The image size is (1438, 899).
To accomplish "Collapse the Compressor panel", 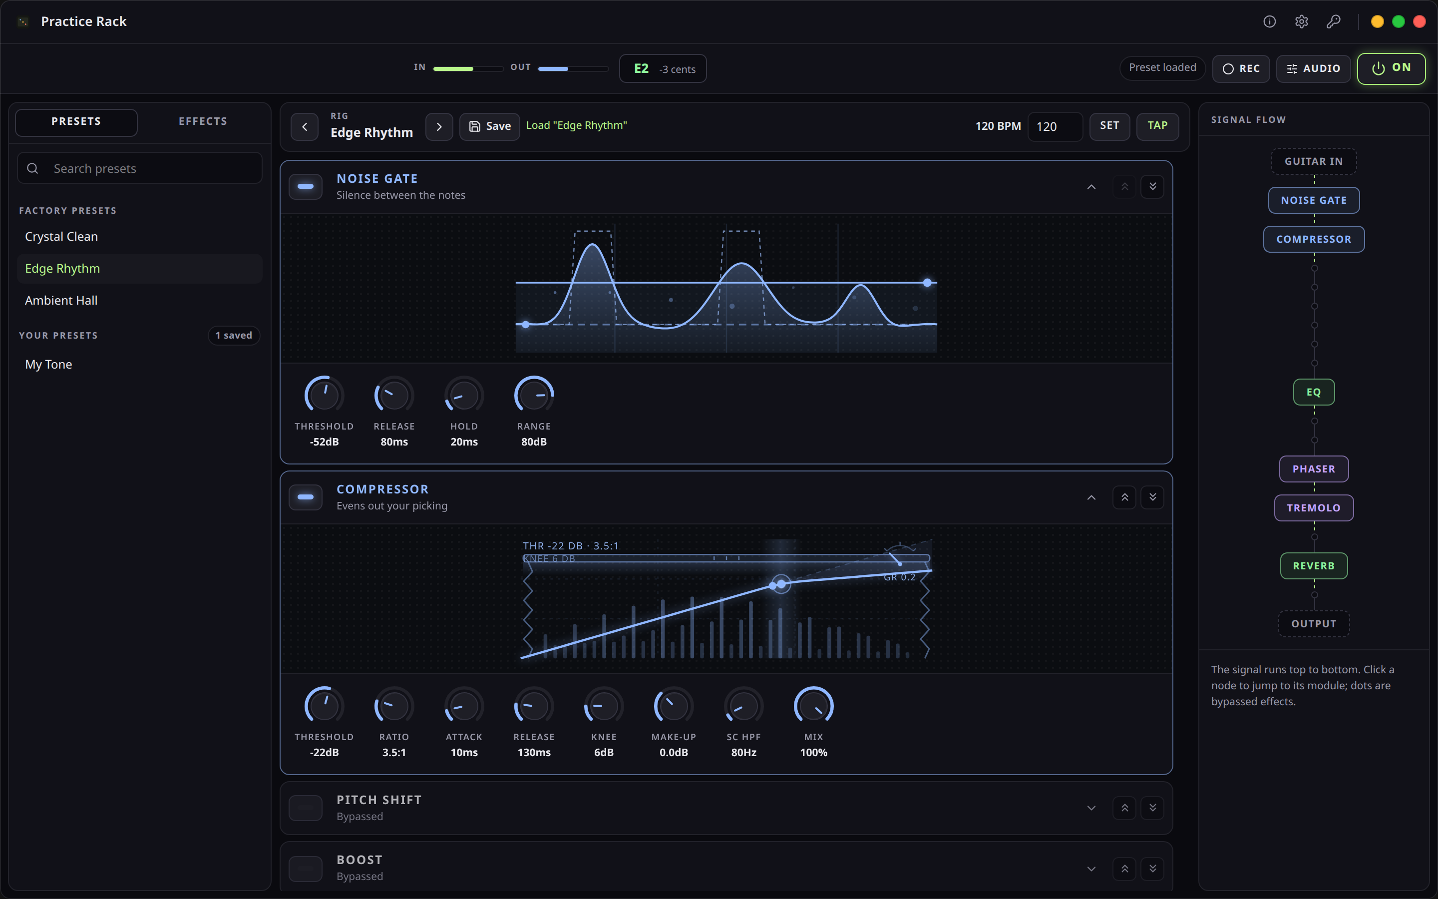I will pos(1091,497).
